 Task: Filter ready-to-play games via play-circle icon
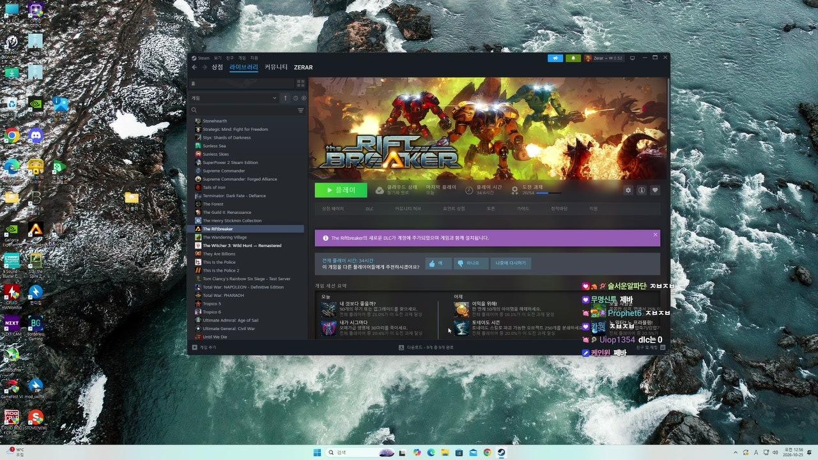point(304,98)
